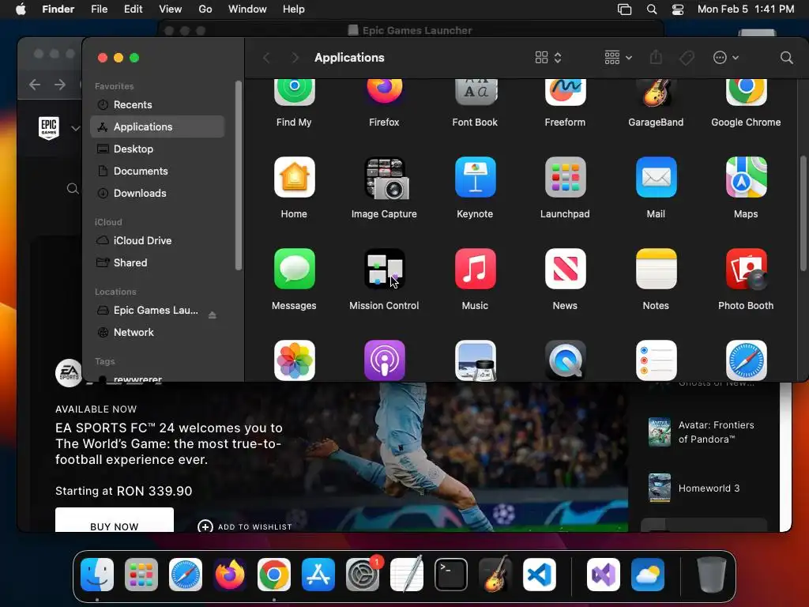Open the more actions ellipsis menu
This screenshot has height=607, width=809.
pos(725,57)
